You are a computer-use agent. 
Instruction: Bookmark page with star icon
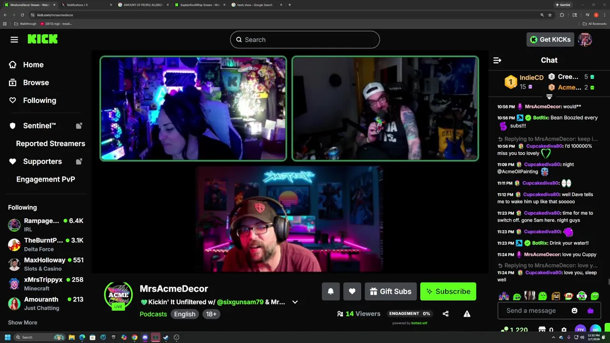550,15
